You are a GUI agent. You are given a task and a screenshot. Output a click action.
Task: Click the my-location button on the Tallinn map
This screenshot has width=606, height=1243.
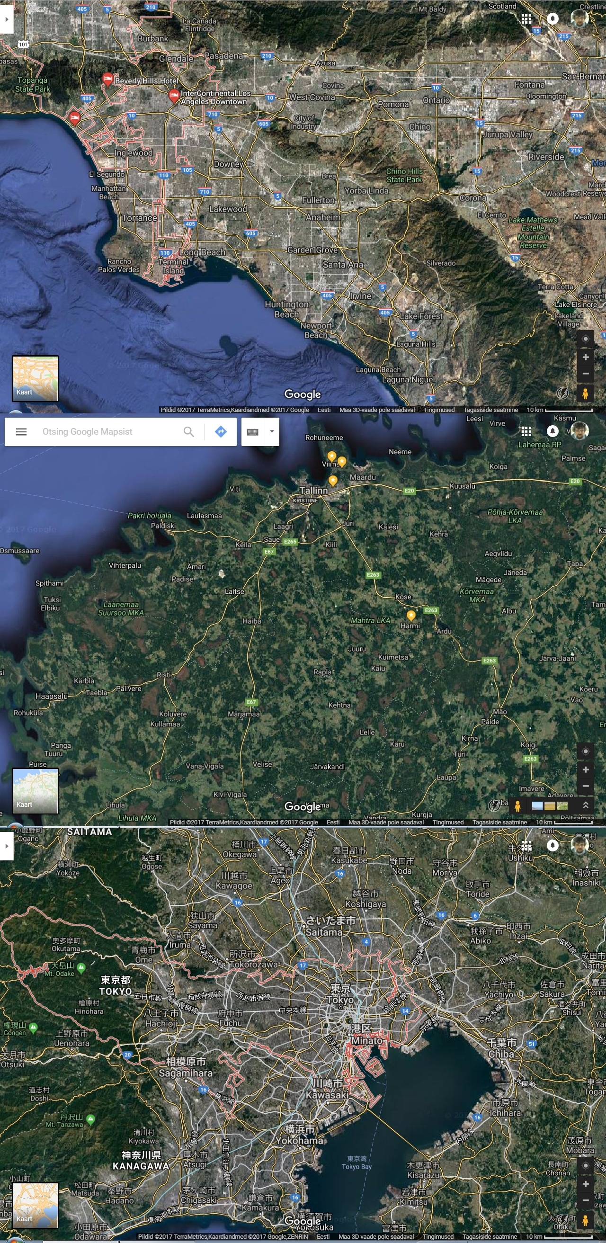[x=585, y=751]
